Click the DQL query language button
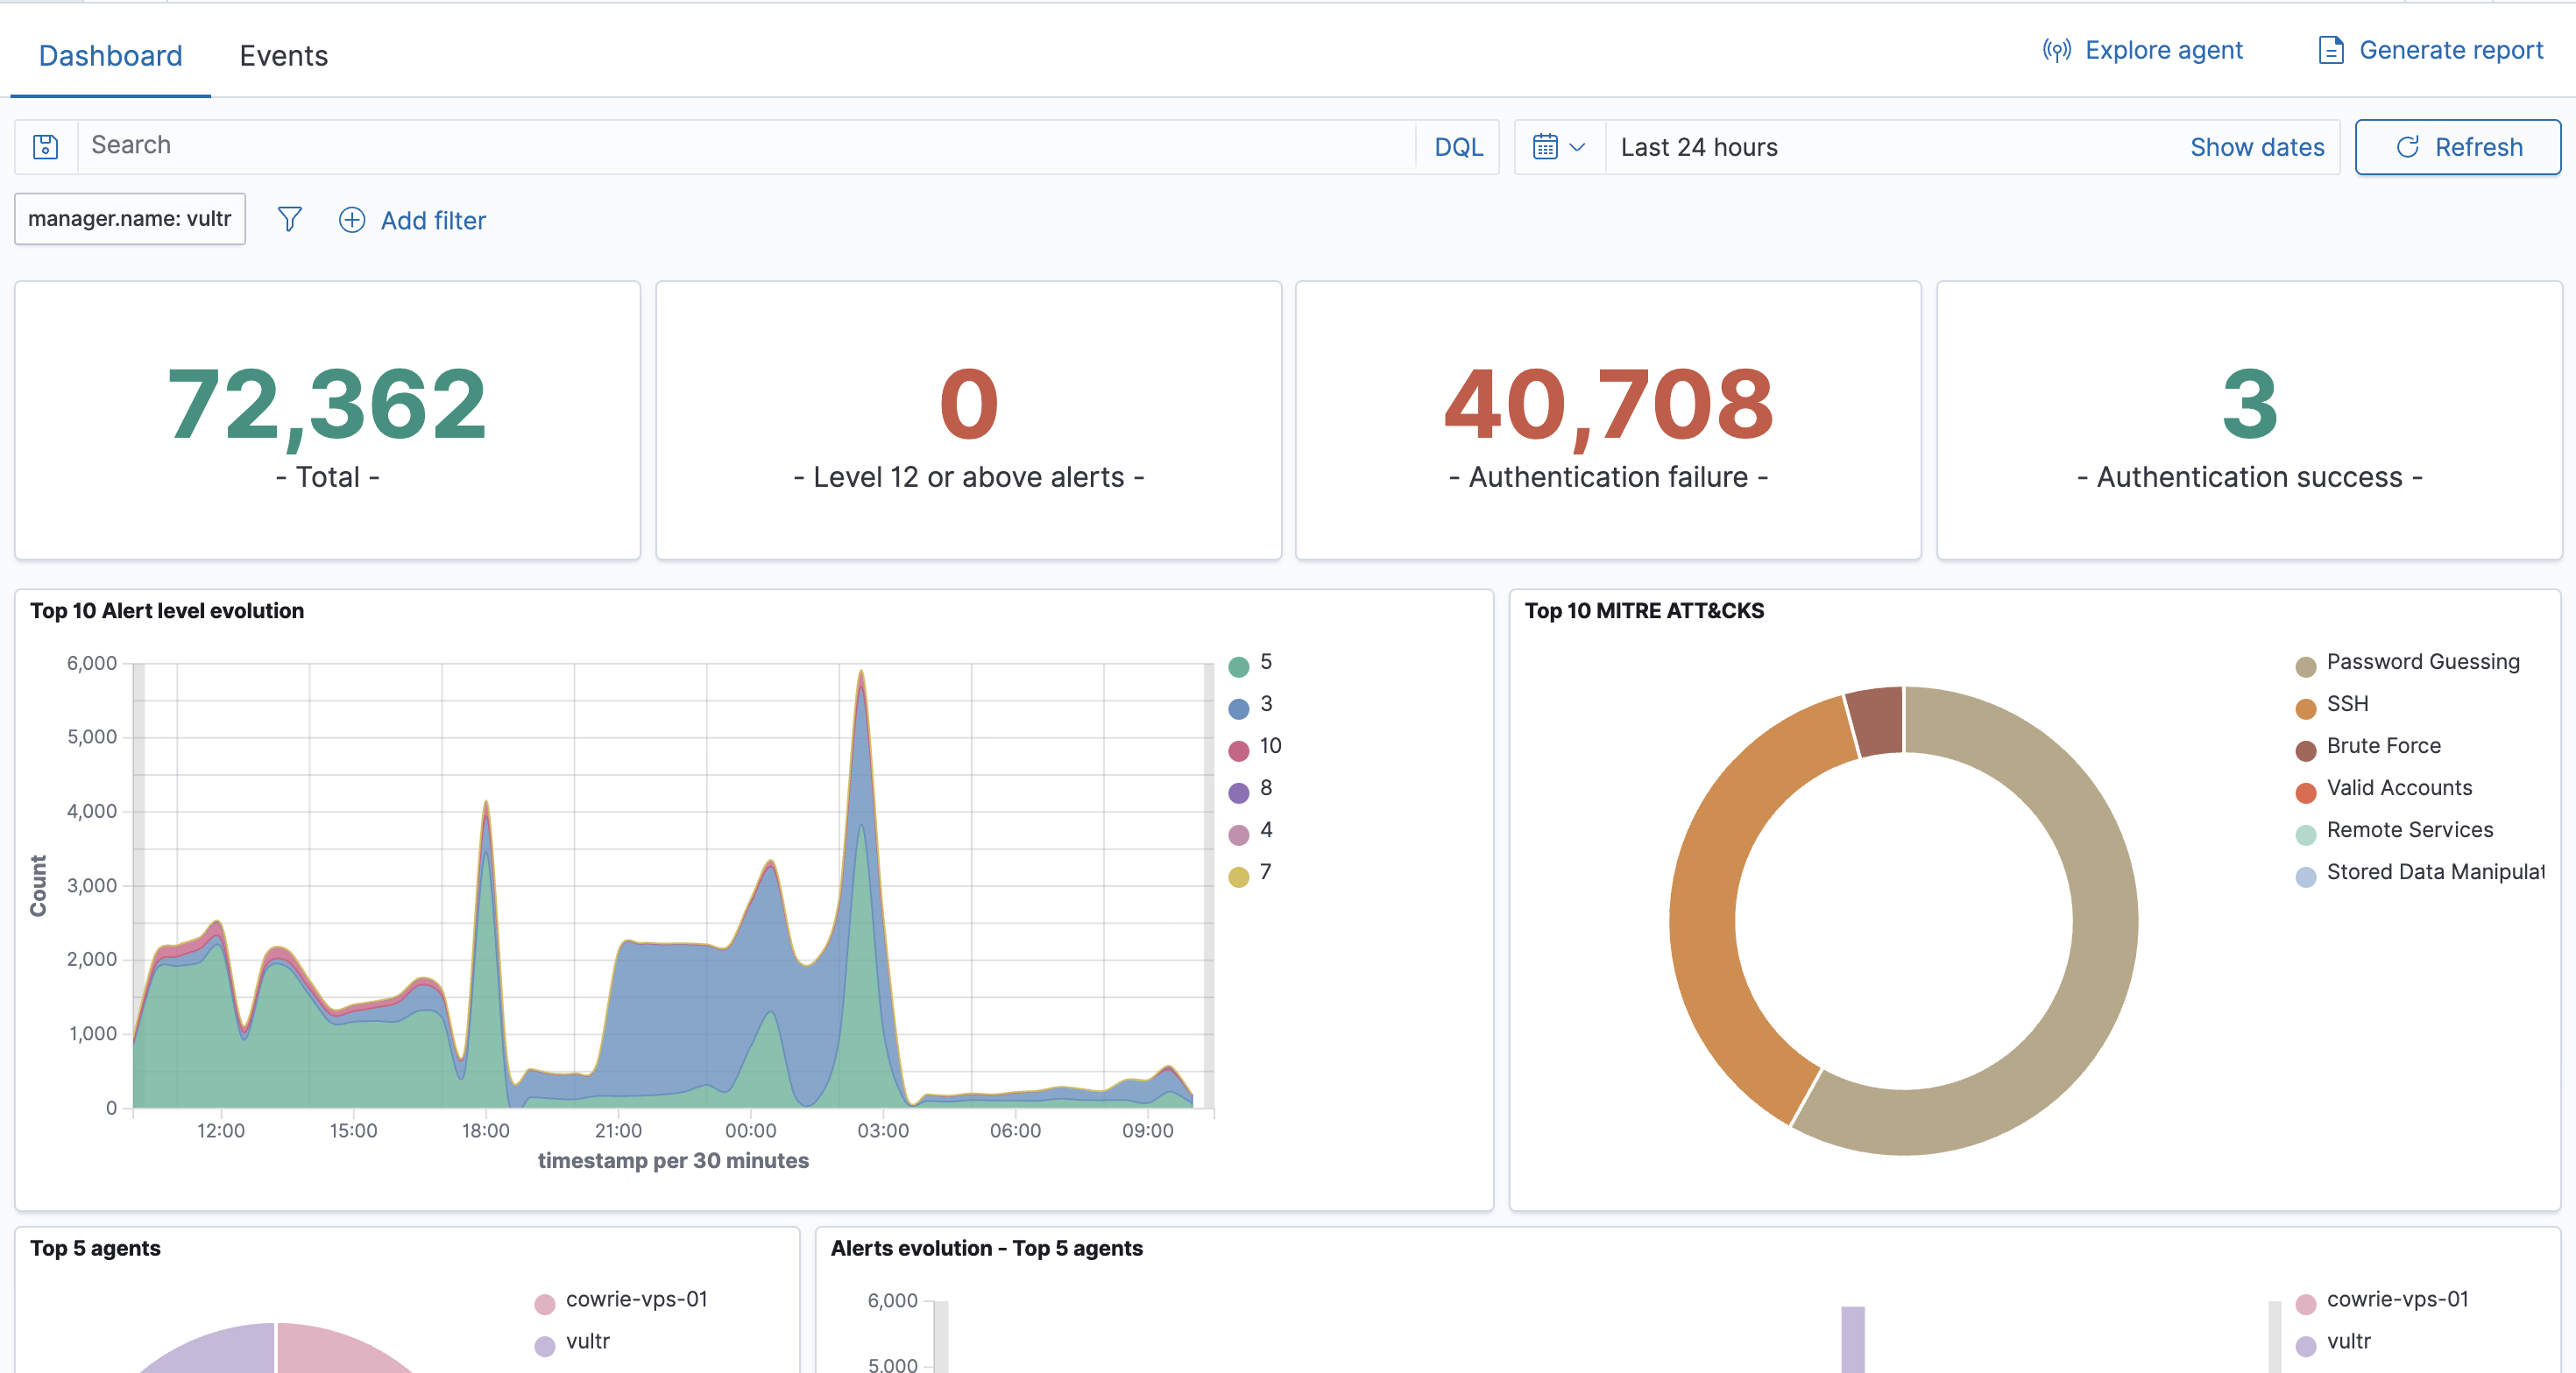2576x1373 pixels. (x=1457, y=147)
